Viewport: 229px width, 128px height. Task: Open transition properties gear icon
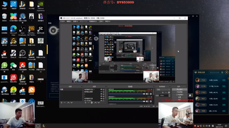click(x=169, y=92)
